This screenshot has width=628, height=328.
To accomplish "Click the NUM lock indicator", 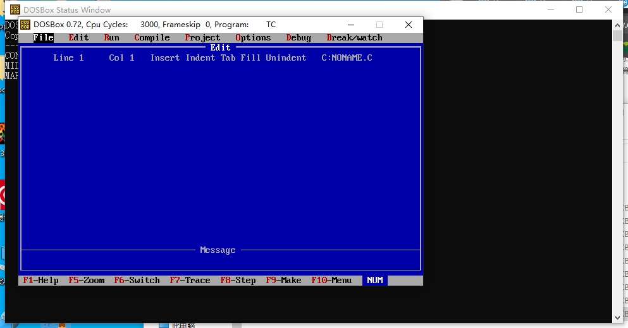I will click(374, 281).
